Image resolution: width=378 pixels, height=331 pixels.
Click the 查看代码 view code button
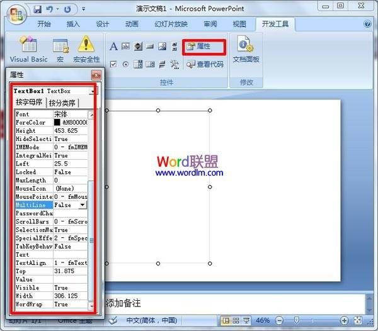tap(205, 64)
